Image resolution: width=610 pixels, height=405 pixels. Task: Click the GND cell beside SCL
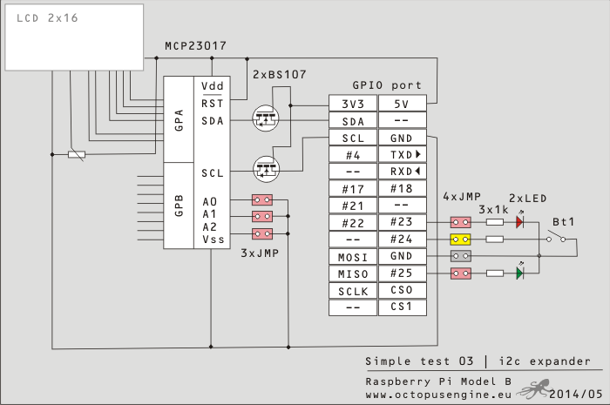(403, 138)
